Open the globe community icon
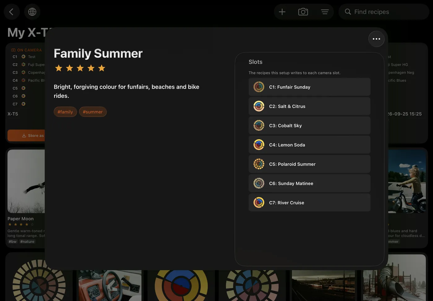Image resolution: width=433 pixels, height=301 pixels. [32, 12]
